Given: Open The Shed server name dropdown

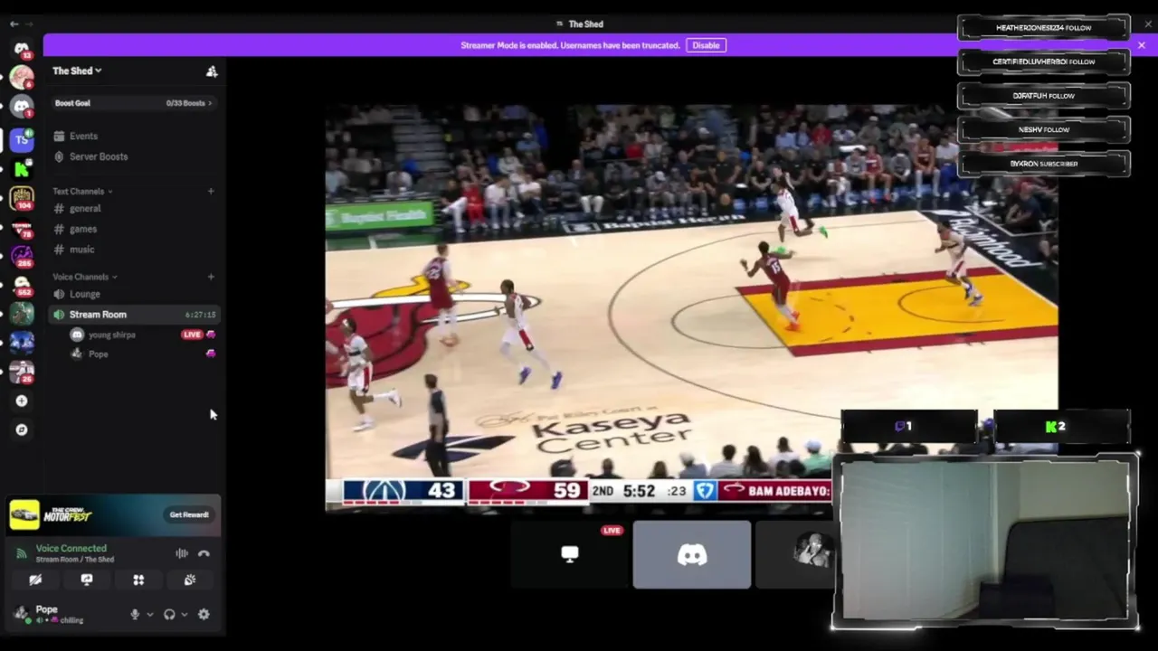Looking at the screenshot, I should coord(77,71).
